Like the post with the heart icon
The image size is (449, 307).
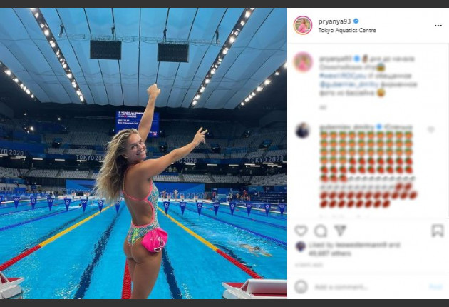301,231
